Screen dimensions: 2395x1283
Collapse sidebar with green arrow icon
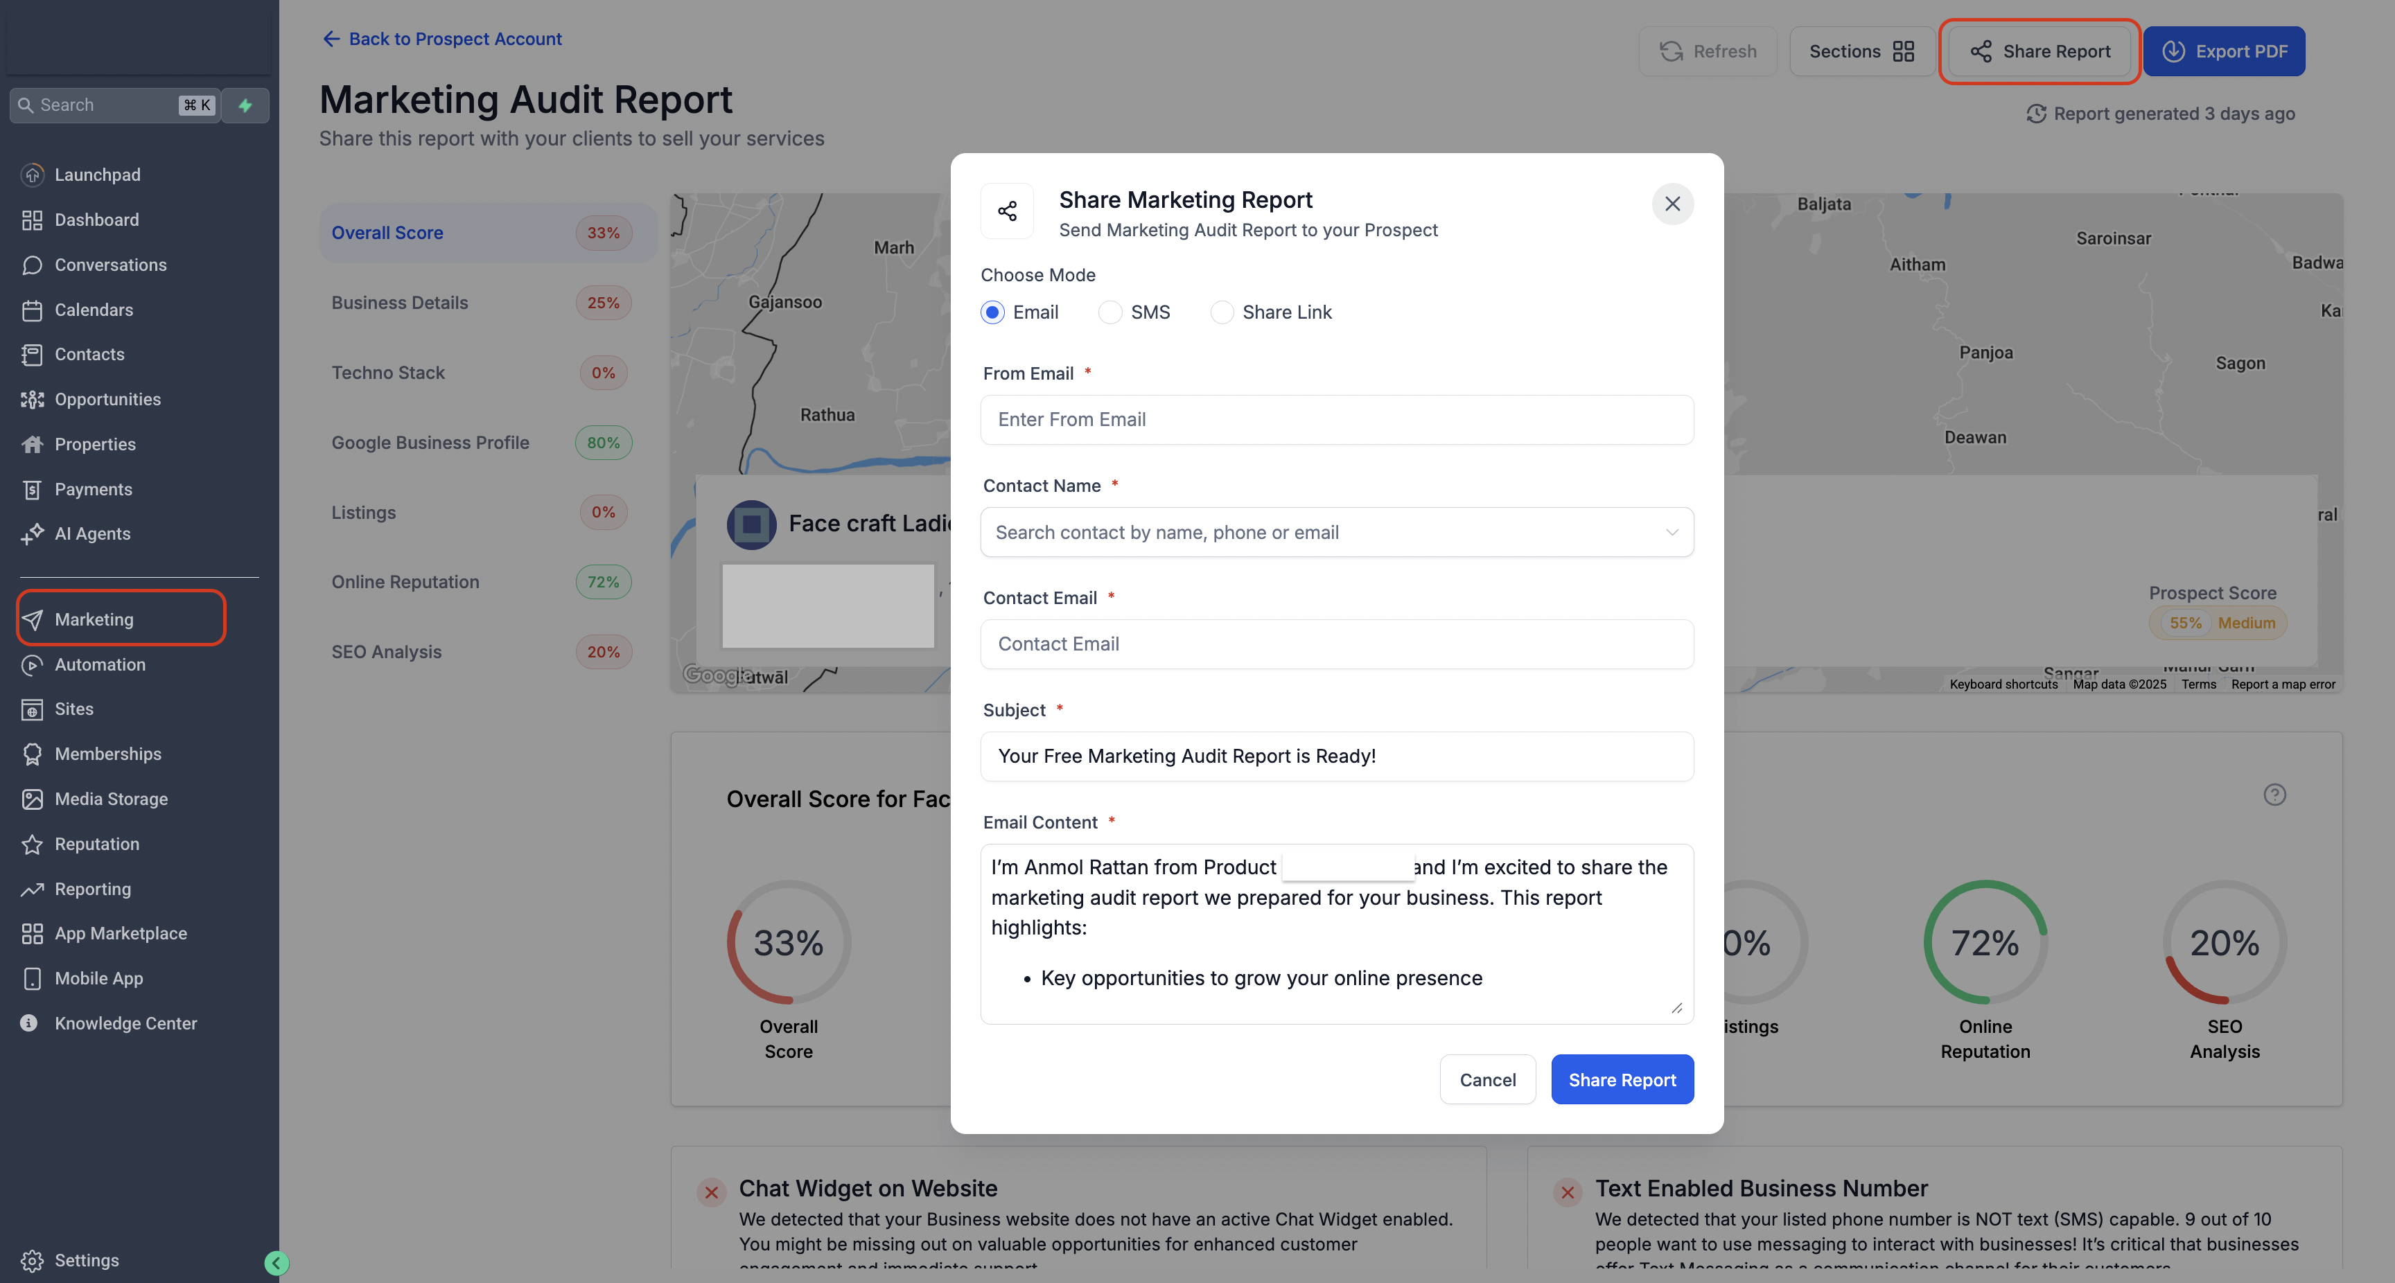point(276,1262)
